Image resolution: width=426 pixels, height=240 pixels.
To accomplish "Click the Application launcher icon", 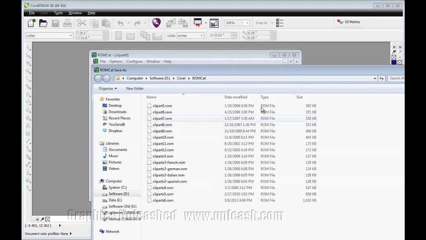I will pyautogui.click(x=198, y=23).
